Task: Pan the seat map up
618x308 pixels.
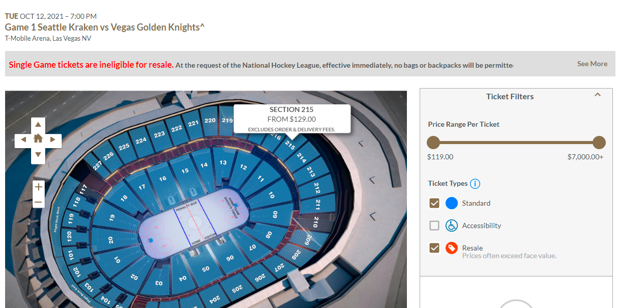Action: pyautogui.click(x=38, y=124)
